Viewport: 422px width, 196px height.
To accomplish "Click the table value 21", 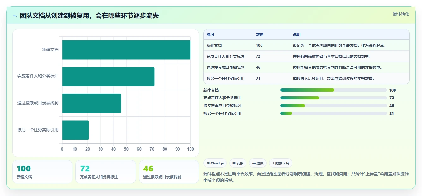I will click(258, 79).
